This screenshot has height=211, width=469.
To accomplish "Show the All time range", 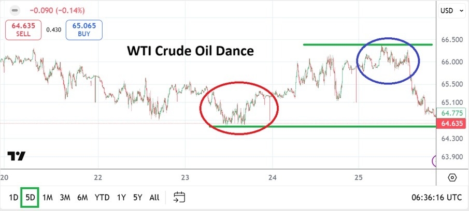I will coord(154,197).
